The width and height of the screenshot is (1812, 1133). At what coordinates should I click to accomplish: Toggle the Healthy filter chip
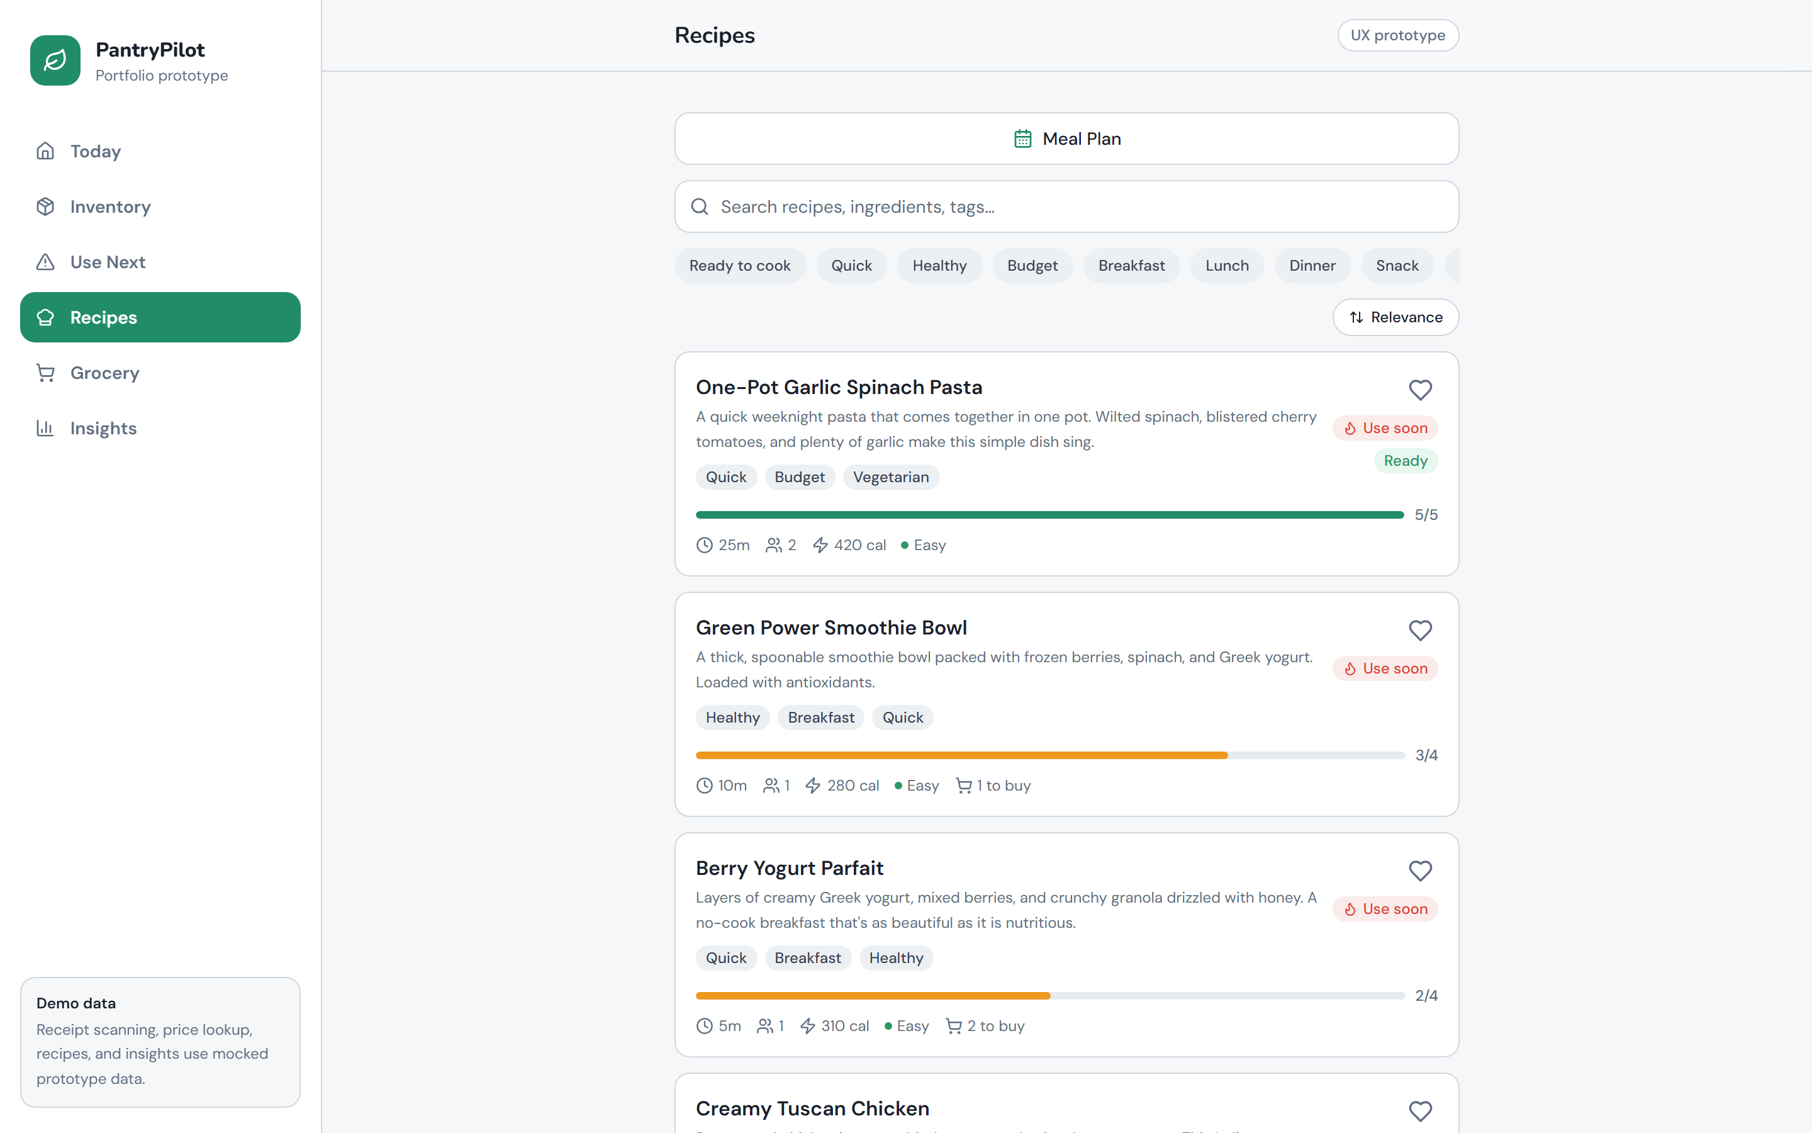[940, 266]
